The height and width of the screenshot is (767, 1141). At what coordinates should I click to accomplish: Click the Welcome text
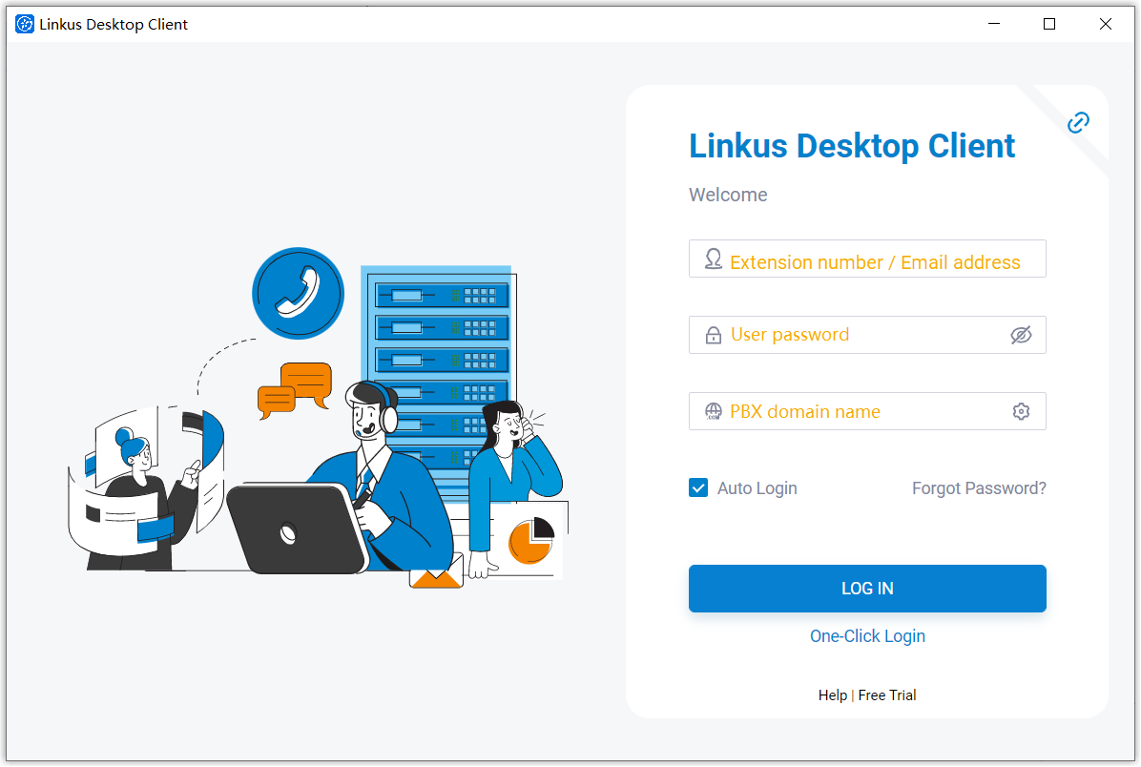click(728, 195)
